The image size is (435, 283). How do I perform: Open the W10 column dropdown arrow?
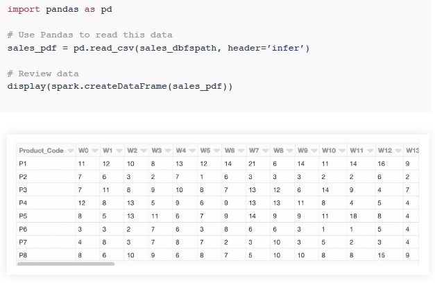[x=342, y=151]
